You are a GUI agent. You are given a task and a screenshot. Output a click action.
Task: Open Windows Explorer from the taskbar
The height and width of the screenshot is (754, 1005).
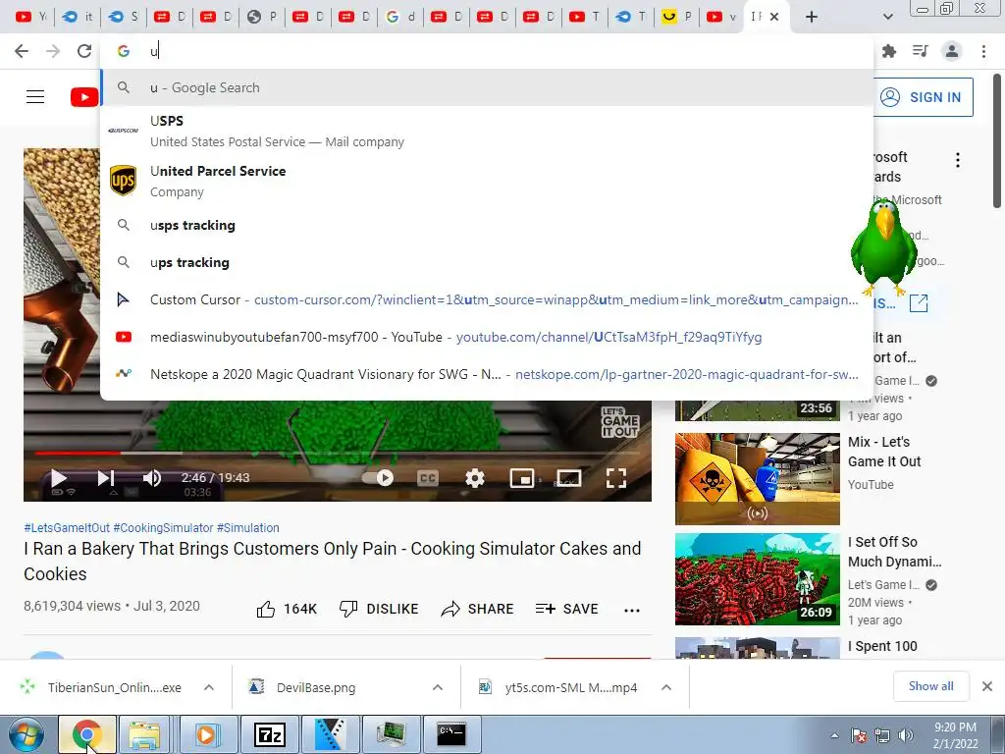145,734
